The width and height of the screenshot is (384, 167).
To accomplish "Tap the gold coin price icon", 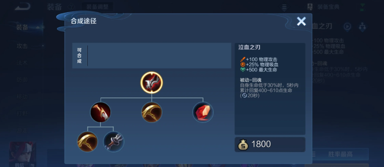I will tap(243, 144).
